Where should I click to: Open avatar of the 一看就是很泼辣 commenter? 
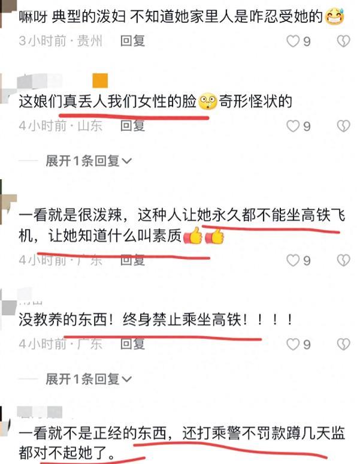coord(8,202)
